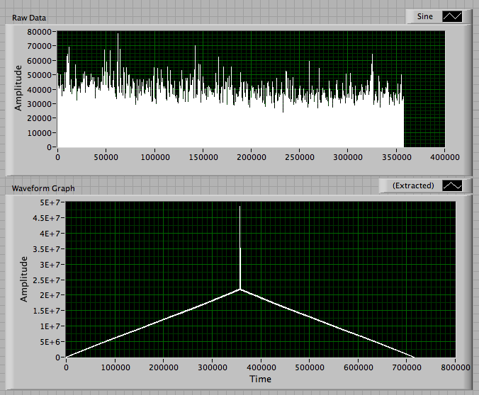The width and height of the screenshot is (479, 395).
Task: Click the 1.5E+7 y-axis value
Action: coord(47,311)
